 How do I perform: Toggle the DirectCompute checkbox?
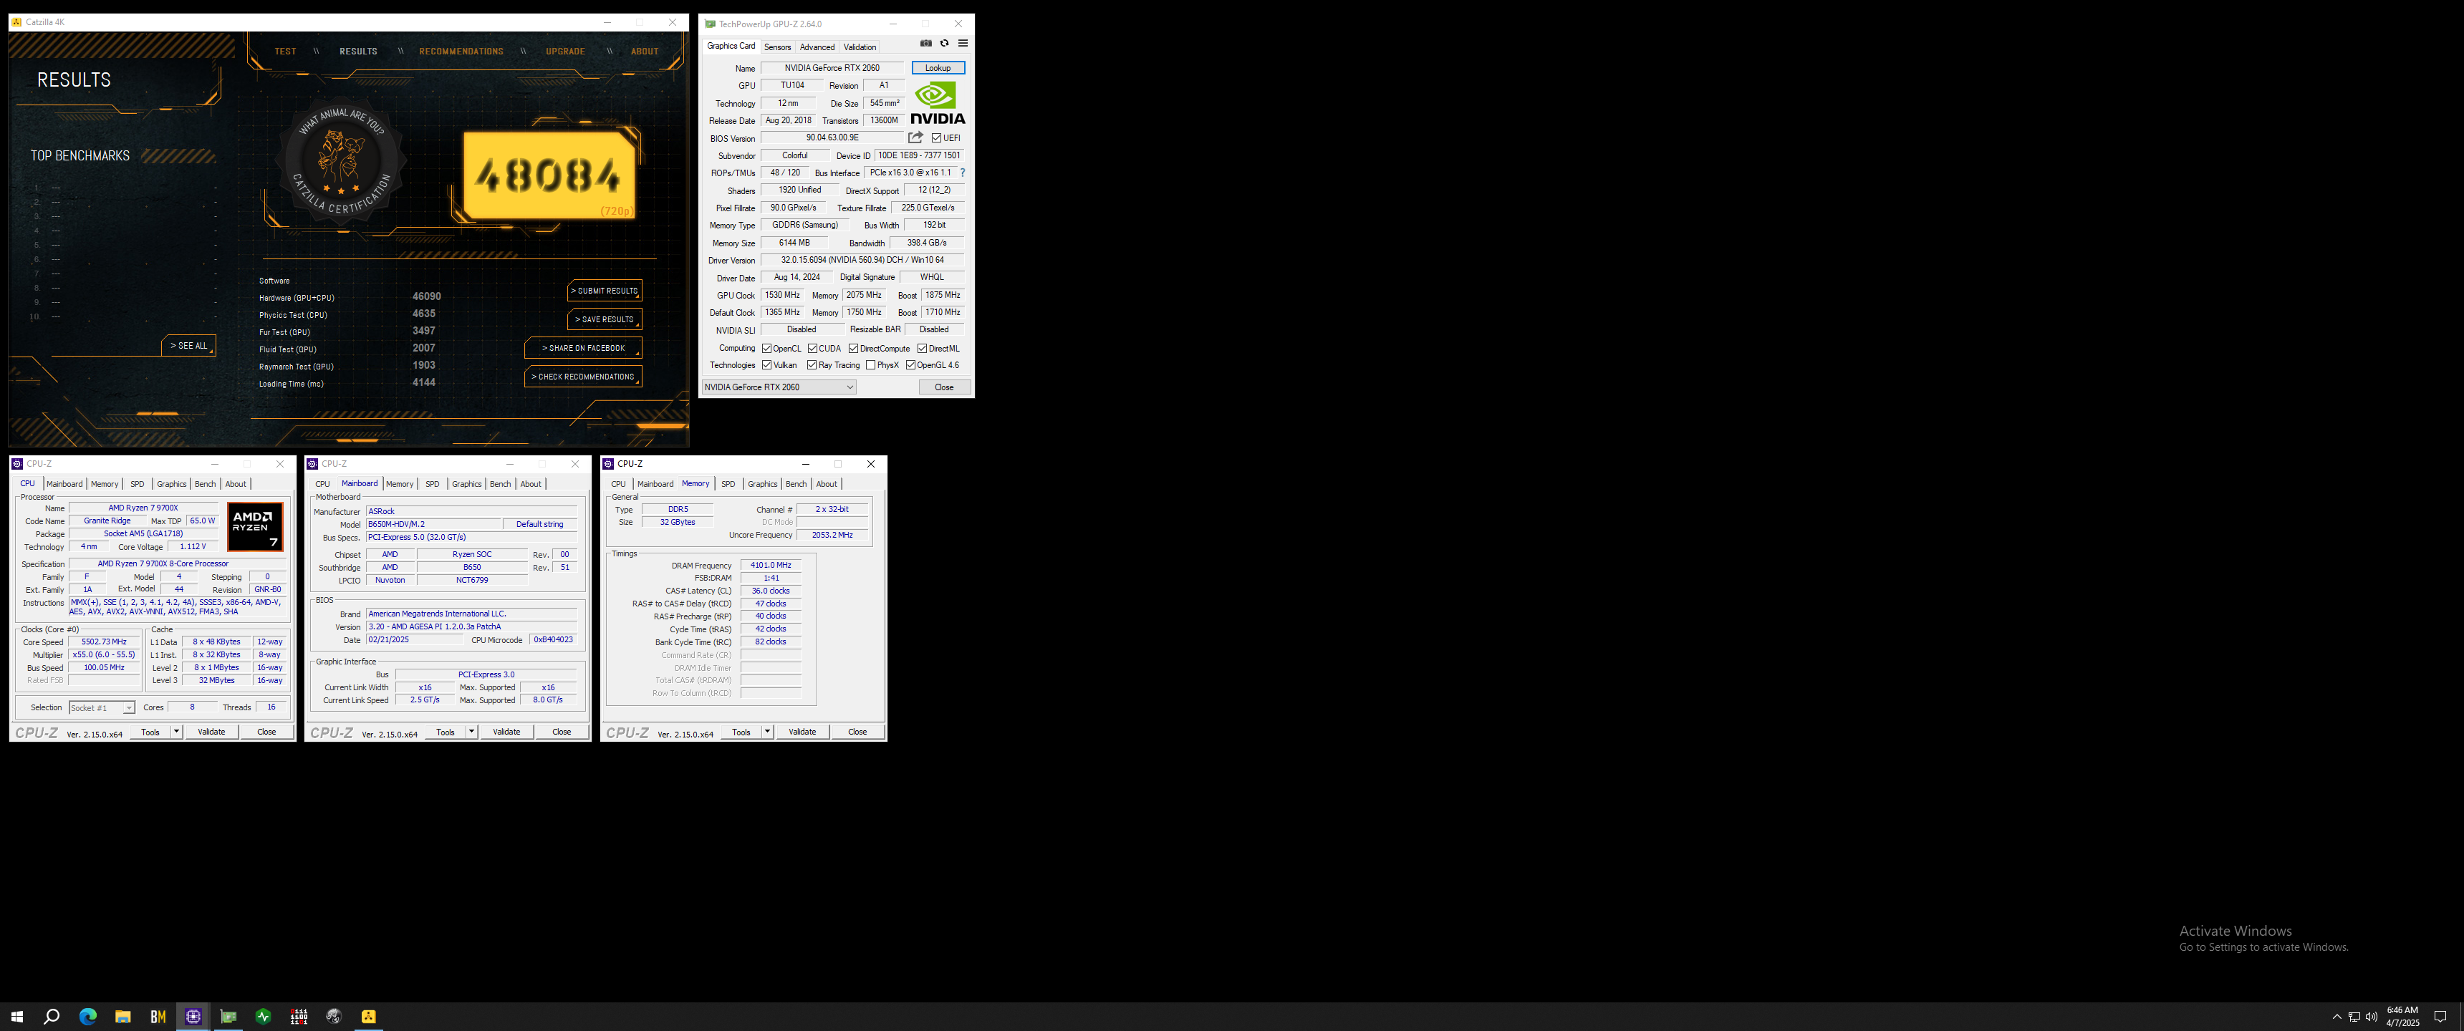[853, 348]
